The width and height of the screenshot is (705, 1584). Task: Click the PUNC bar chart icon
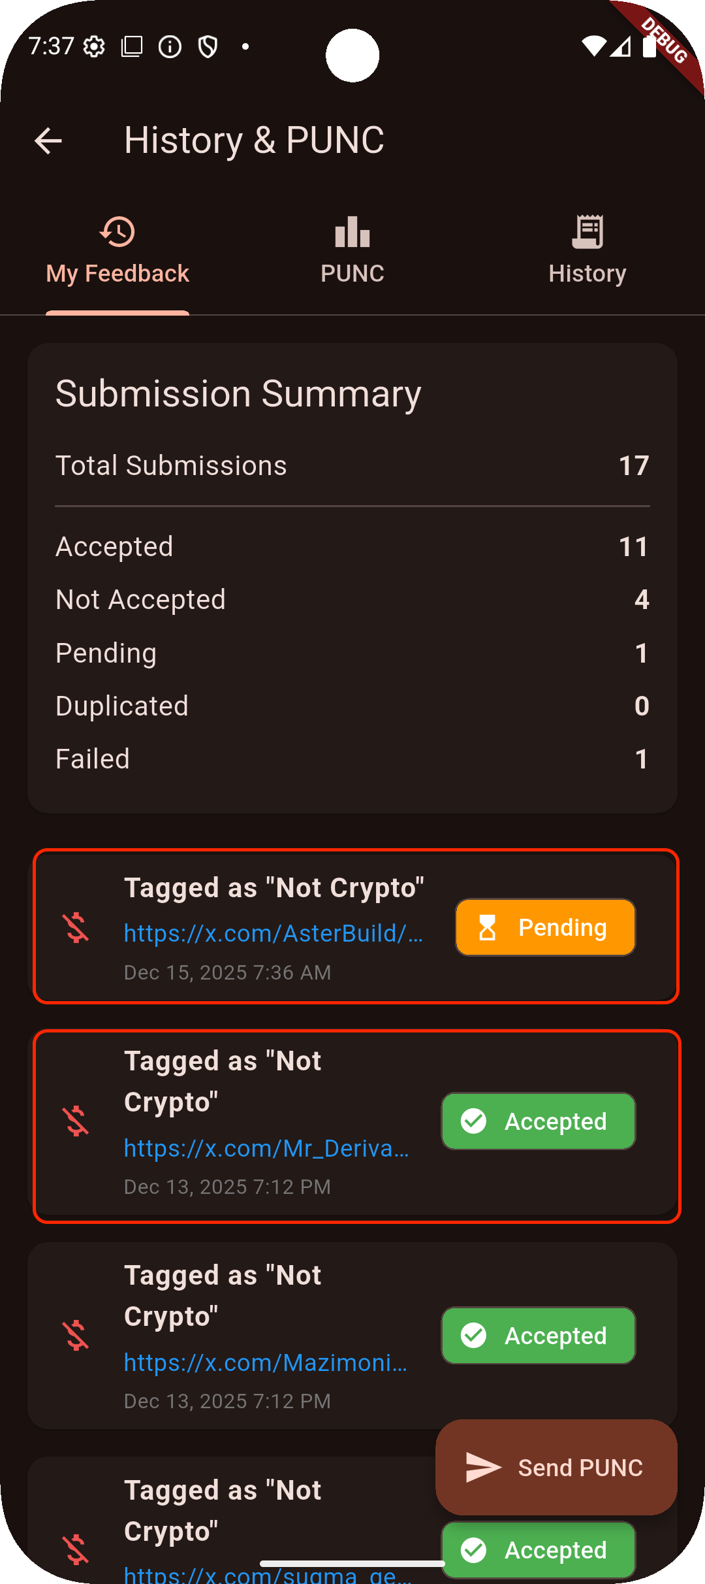coord(352,232)
